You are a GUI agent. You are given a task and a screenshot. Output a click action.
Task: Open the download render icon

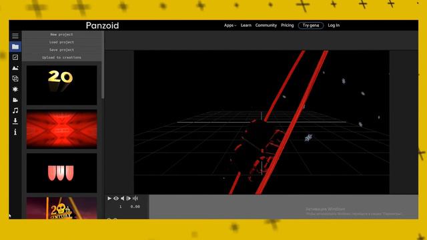click(x=15, y=121)
